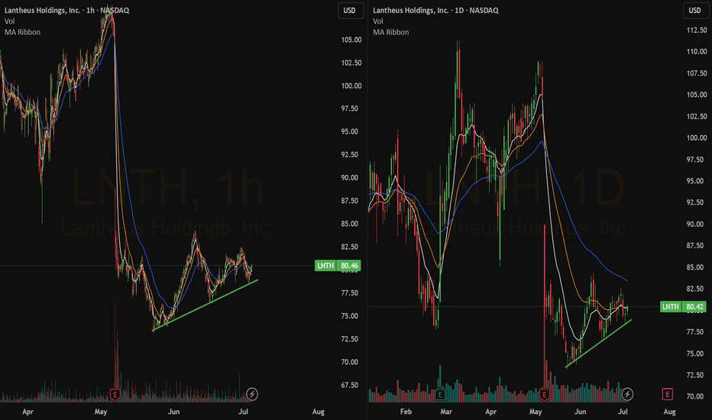Click 107.50 price level on daily chart axis
The image size is (712, 420).
[x=697, y=73]
